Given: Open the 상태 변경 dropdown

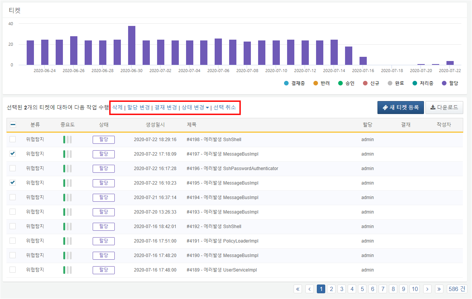Looking at the screenshot, I should tap(195, 108).
